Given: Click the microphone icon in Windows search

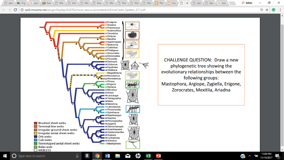Looking at the screenshot, I should 77,156.
